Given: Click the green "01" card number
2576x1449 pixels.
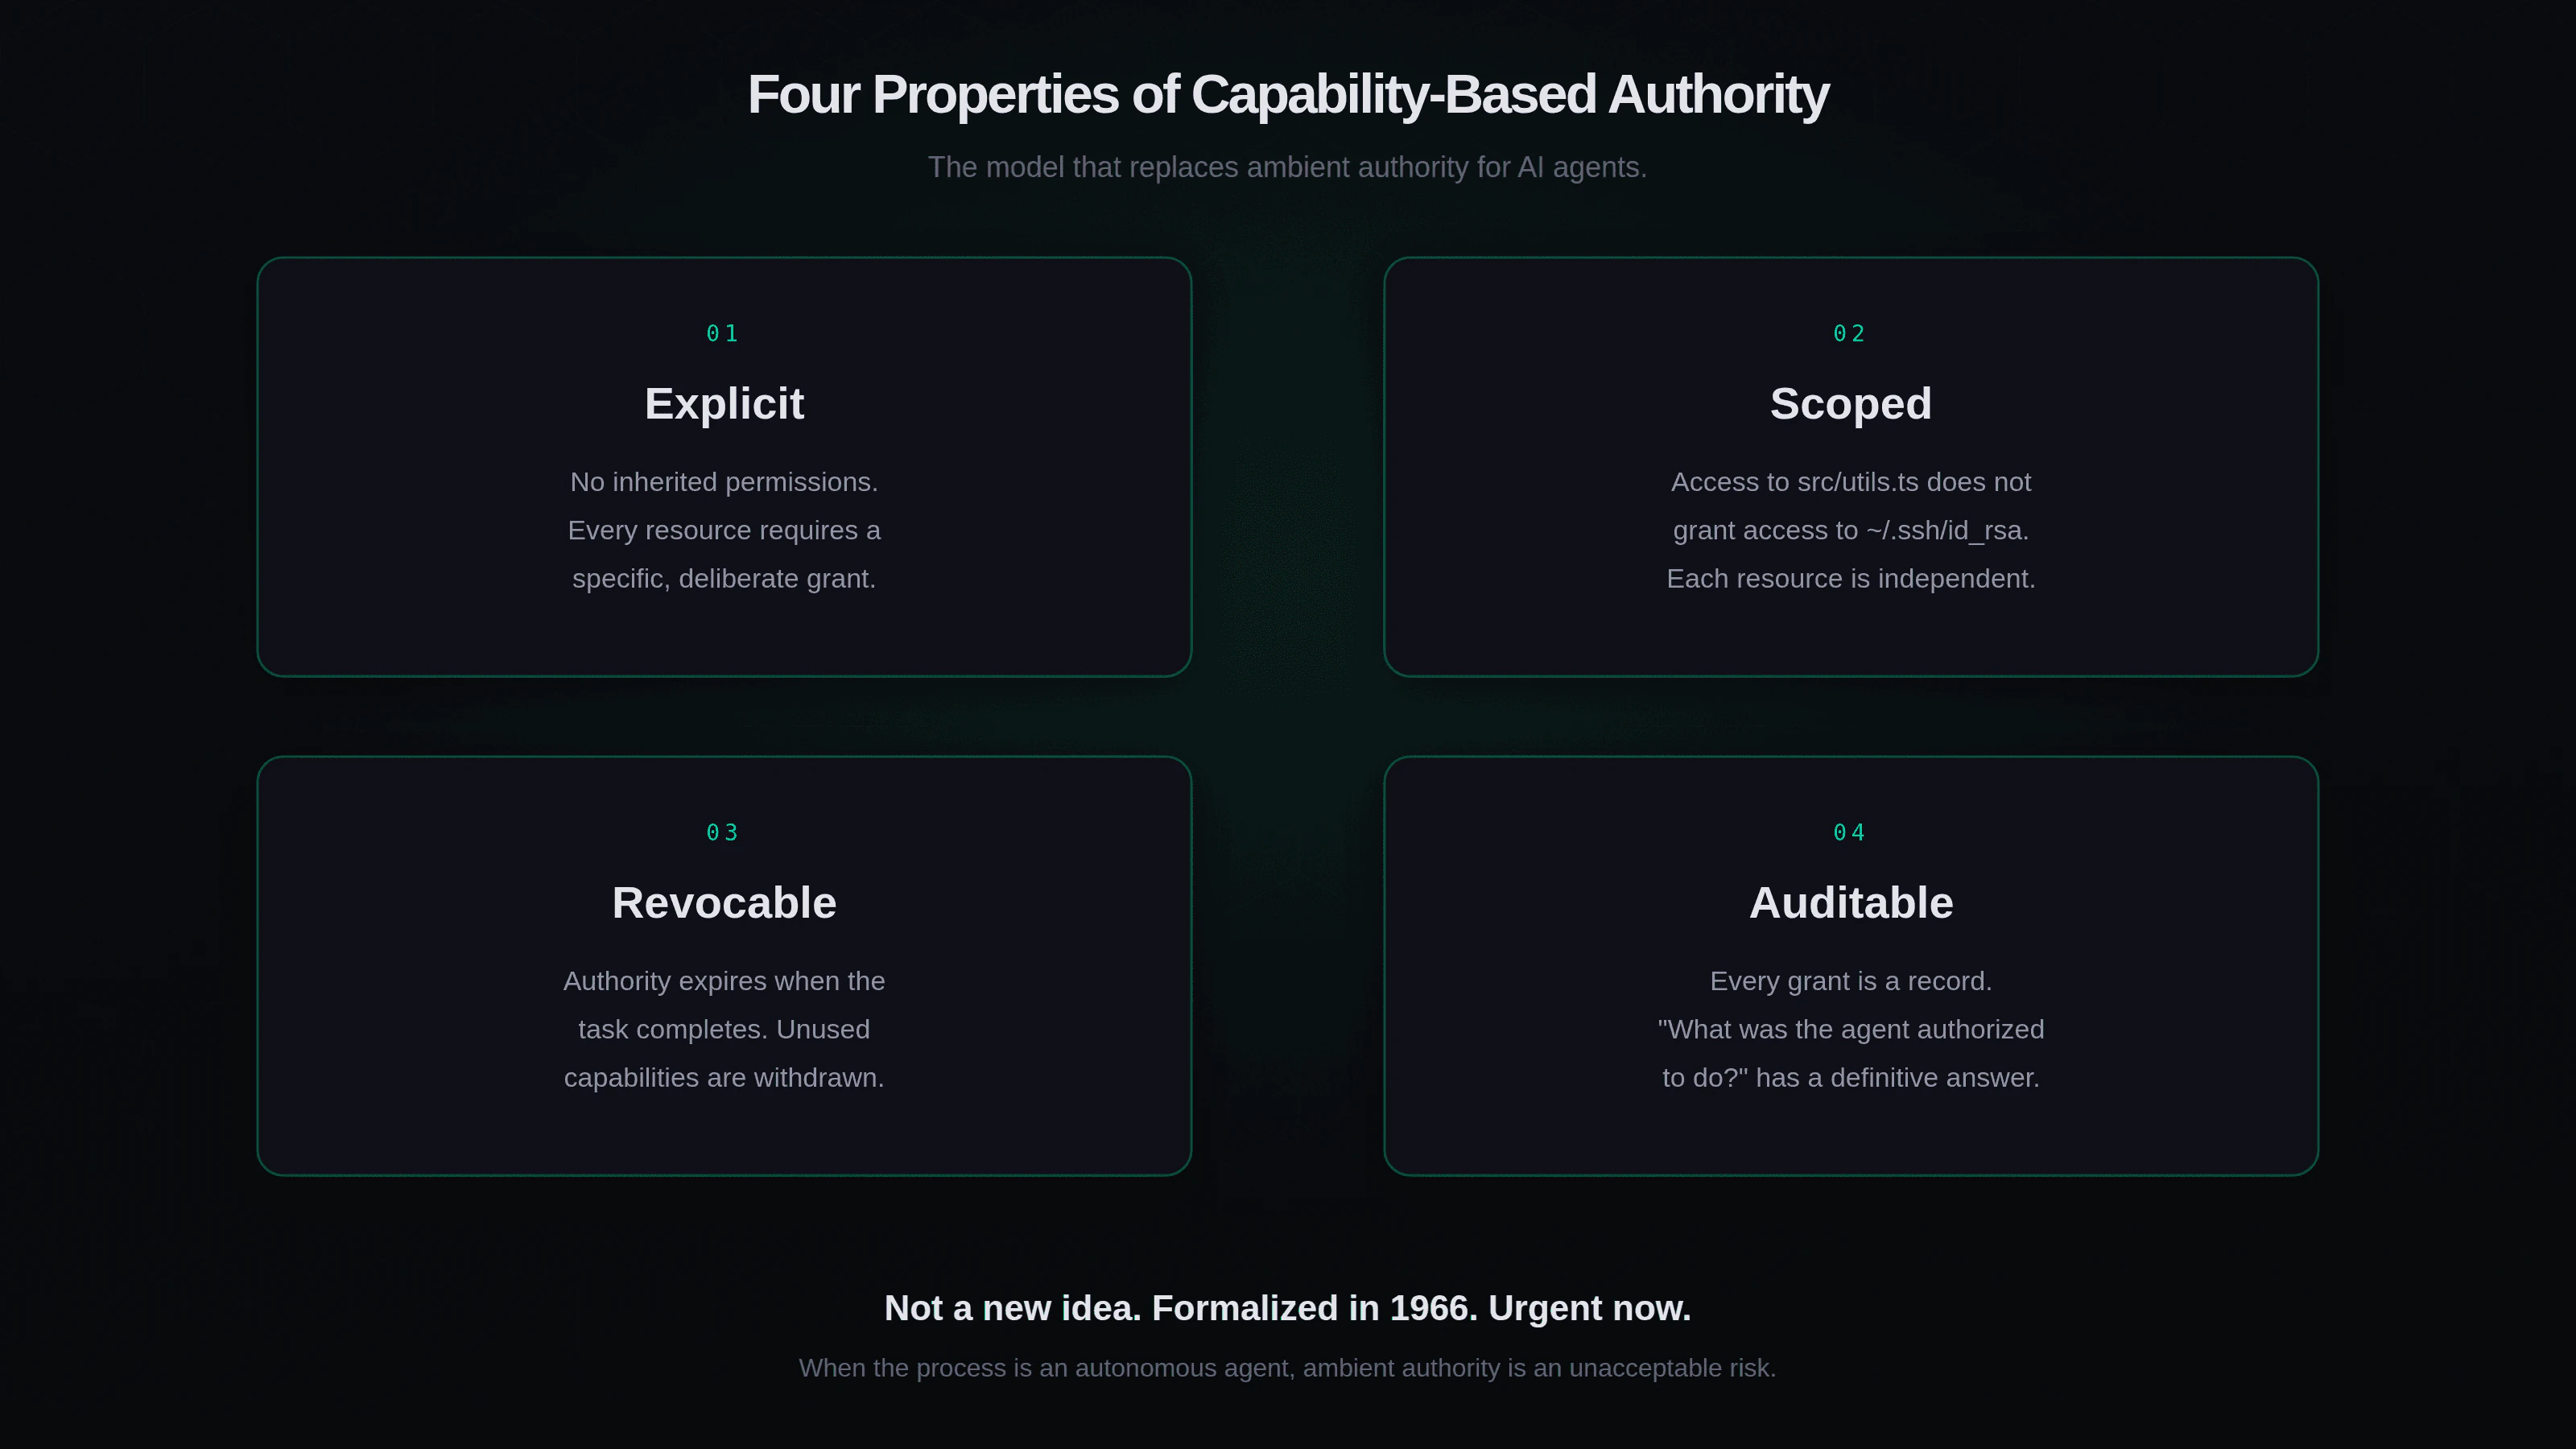Looking at the screenshot, I should pos(722,334).
